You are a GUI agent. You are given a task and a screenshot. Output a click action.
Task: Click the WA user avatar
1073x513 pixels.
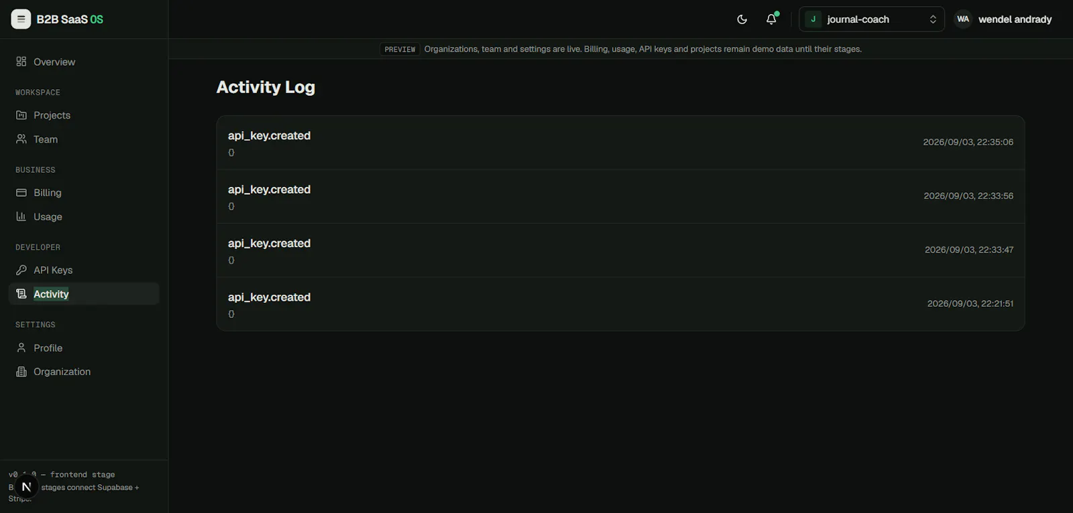(x=963, y=19)
